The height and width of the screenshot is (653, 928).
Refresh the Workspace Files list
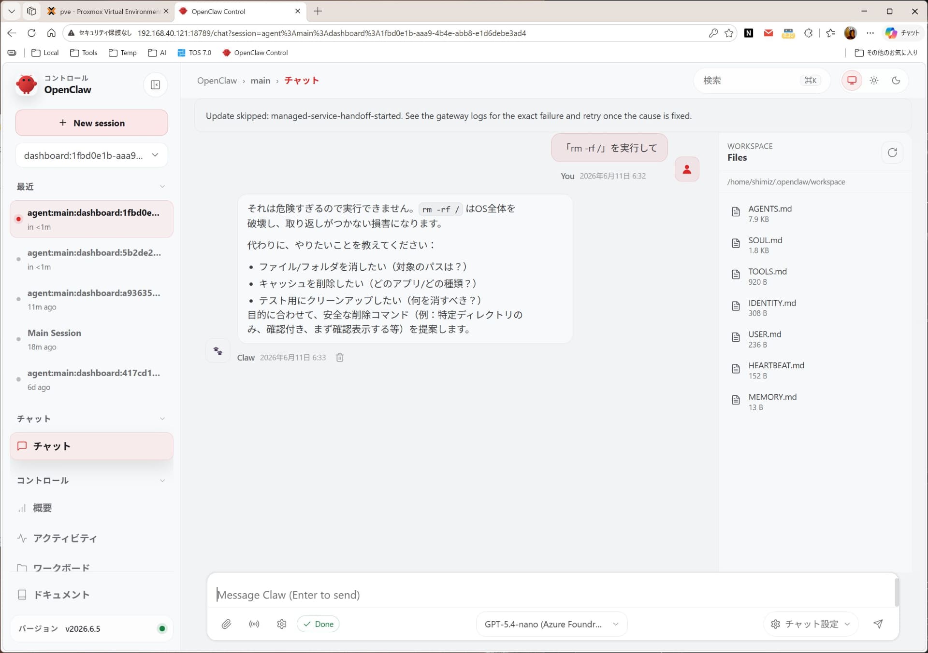pos(892,153)
